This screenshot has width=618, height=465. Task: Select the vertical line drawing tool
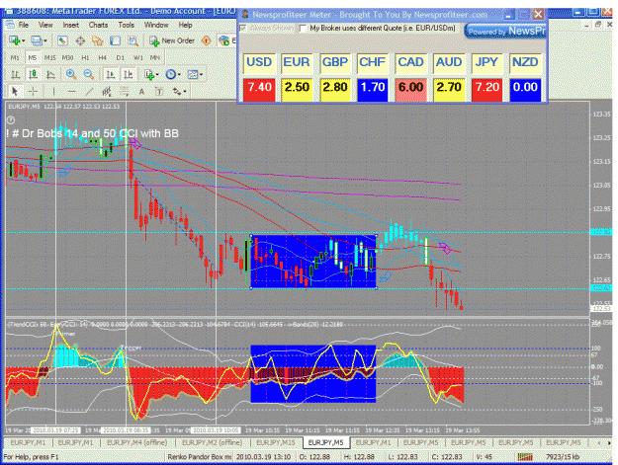tap(54, 92)
